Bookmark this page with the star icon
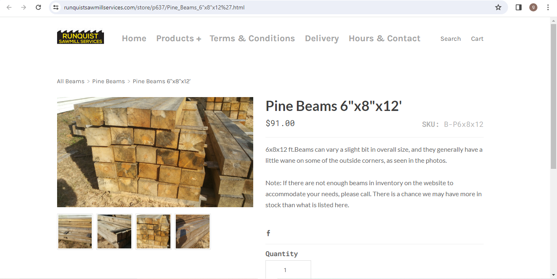This screenshot has width=557, height=279. (x=498, y=7)
